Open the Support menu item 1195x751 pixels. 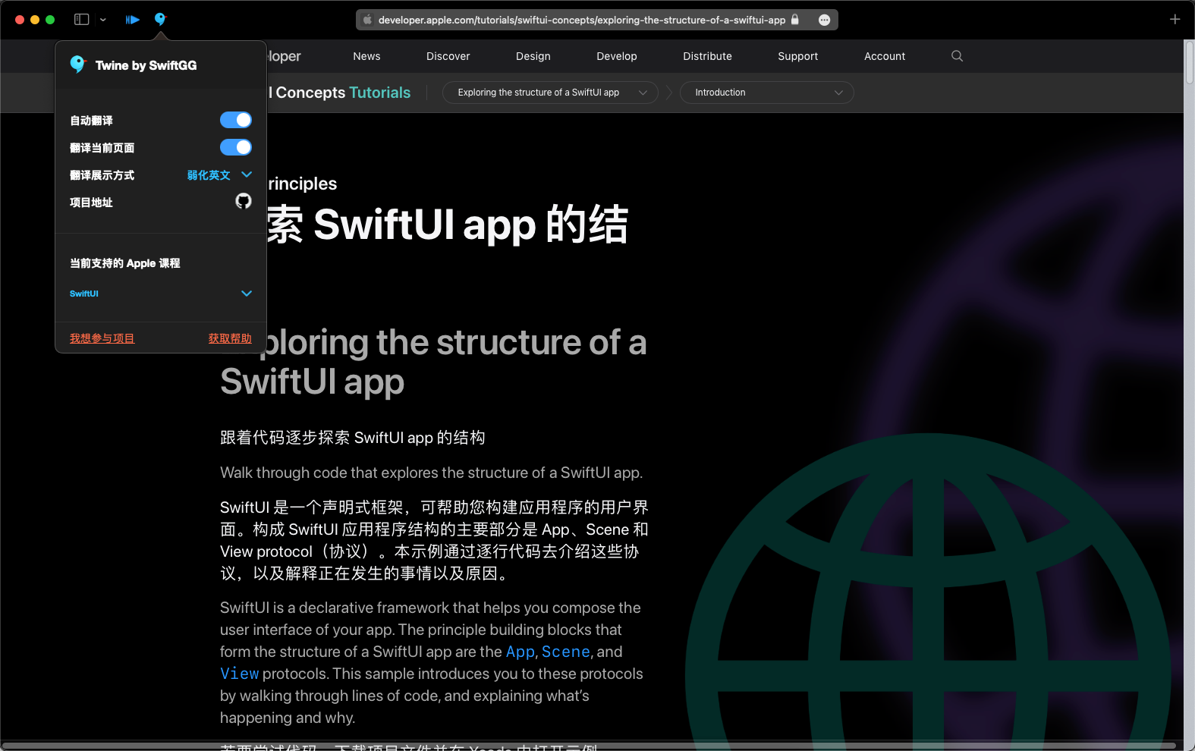tap(797, 56)
